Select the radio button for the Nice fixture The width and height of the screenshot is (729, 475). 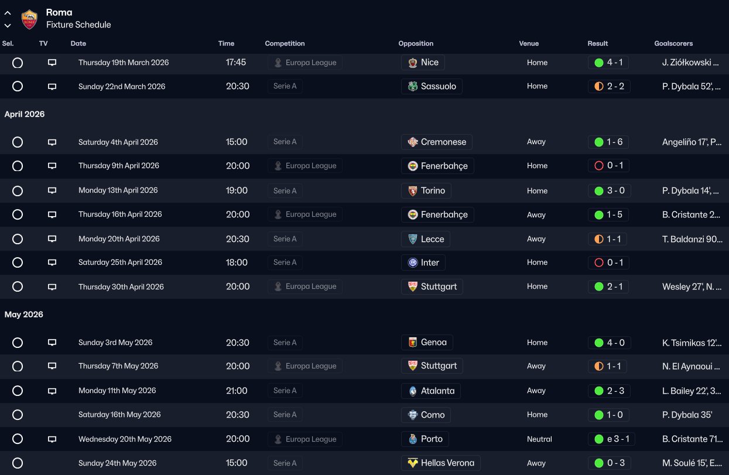coord(18,63)
